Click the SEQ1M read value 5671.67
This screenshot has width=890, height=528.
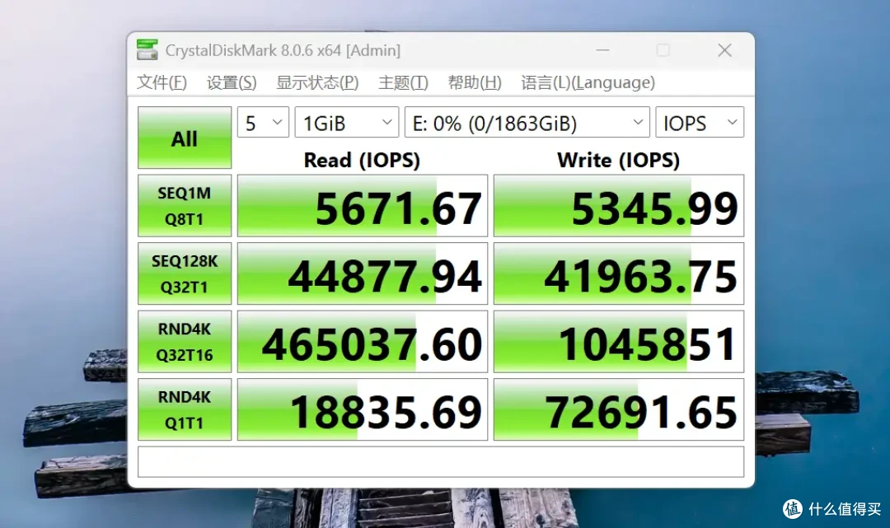click(x=363, y=206)
